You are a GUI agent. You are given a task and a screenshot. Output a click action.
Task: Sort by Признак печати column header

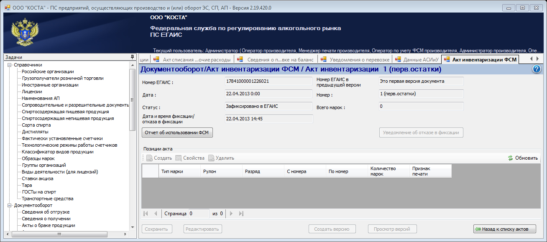click(430, 171)
